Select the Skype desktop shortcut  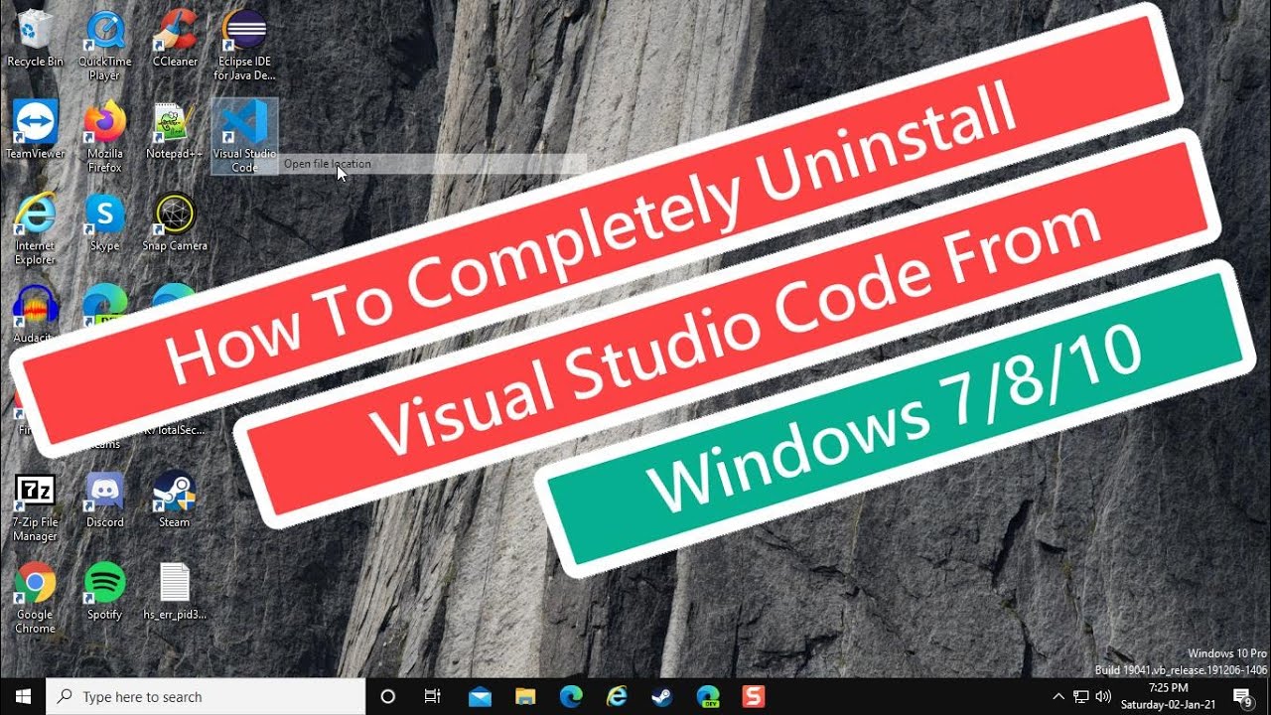click(x=104, y=223)
